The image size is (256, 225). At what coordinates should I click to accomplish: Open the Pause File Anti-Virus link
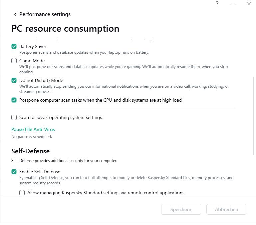33,129
